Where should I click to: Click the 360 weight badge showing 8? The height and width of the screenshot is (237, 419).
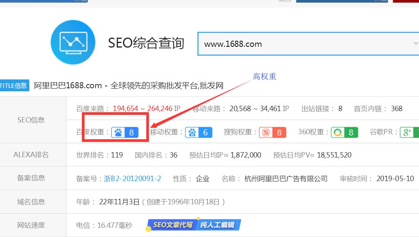pyautogui.click(x=344, y=132)
